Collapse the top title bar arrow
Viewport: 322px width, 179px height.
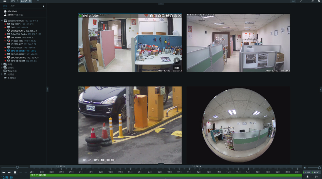coord(161,4)
